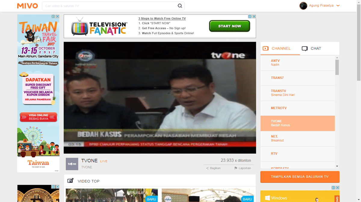Select the TVONE Bedah Kasus channel

click(x=298, y=123)
